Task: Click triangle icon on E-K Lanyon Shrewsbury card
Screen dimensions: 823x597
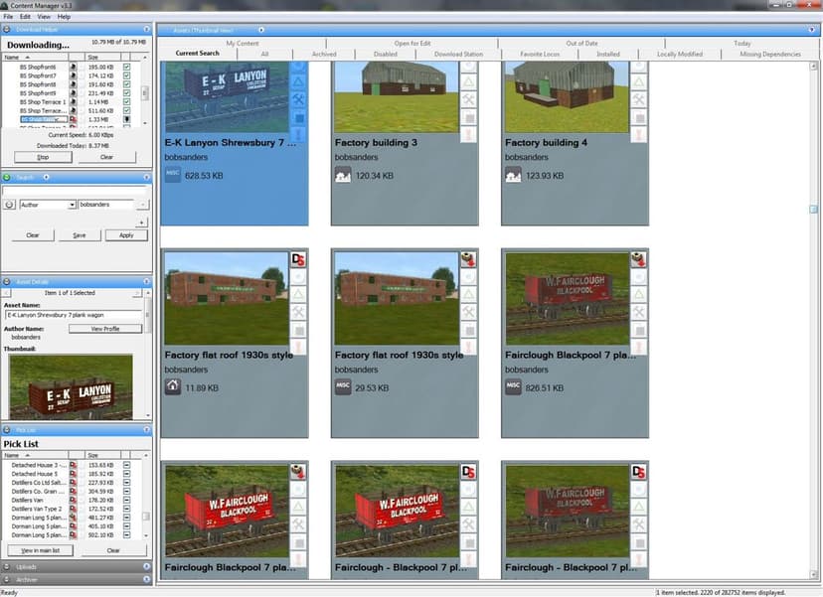Action: tap(298, 81)
